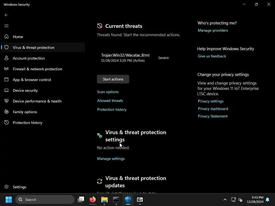
Task: Click the Home house icon
Action: point(6,36)
